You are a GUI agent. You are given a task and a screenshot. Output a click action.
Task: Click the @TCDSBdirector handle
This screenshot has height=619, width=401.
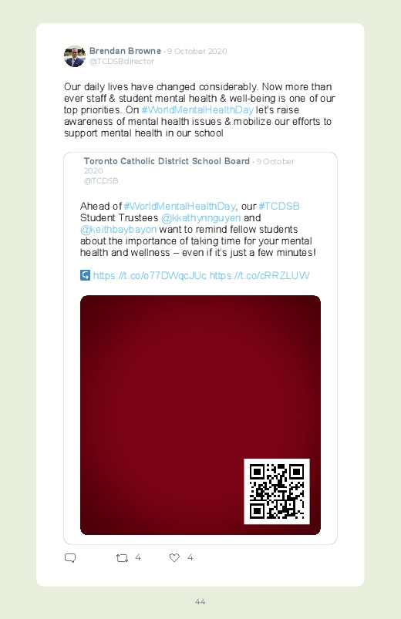click(122, 61)
